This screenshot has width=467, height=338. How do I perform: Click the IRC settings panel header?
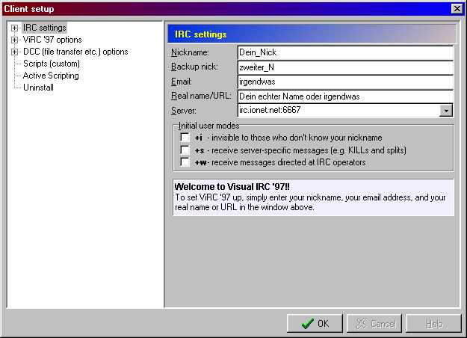312,34
